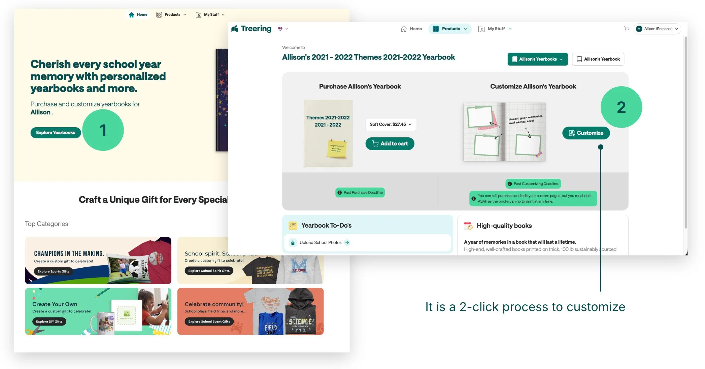Click the Past Customizing Deadline badge
The width and height of the screenshot is (705, 369).
click(x=533, y=184)
